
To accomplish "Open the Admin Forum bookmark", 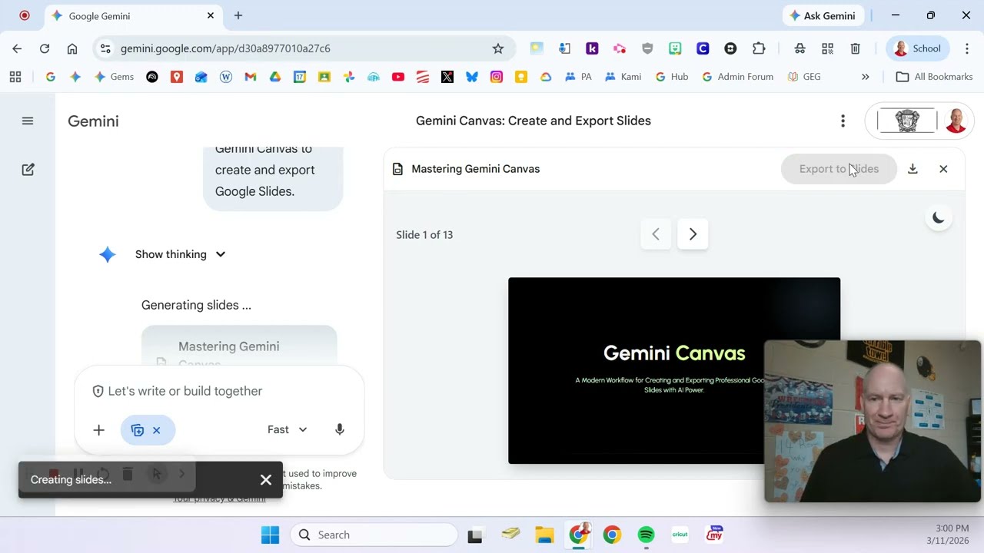I will 737,77.
